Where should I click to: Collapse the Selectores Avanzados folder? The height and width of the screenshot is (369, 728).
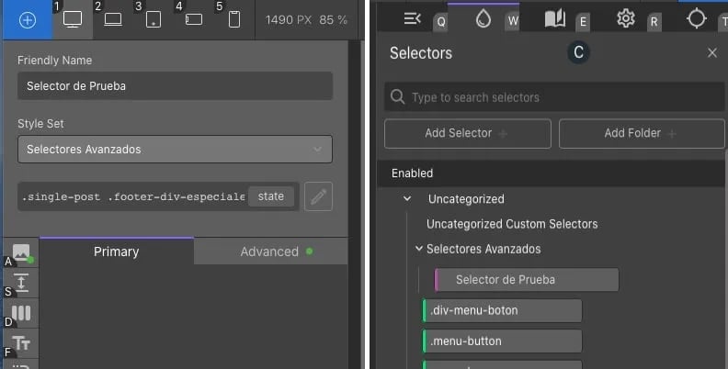pos(419,249)
